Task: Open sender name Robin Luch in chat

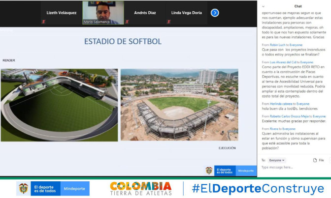Action: (277, 45)
